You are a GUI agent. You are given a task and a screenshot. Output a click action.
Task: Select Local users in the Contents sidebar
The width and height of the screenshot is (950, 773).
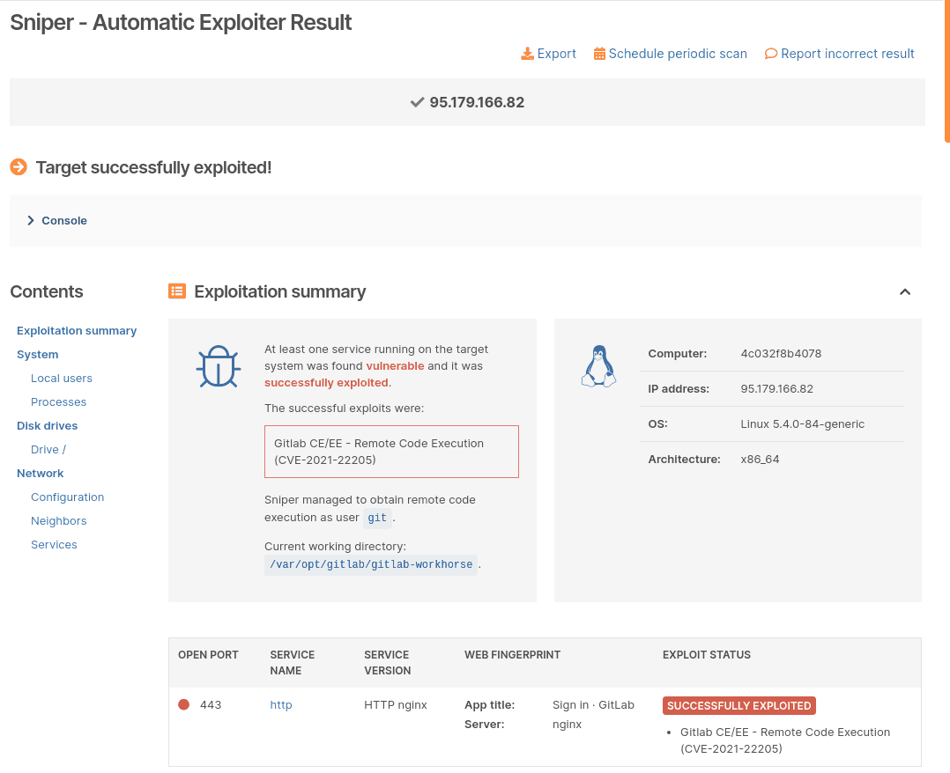[x=61, y=378]
